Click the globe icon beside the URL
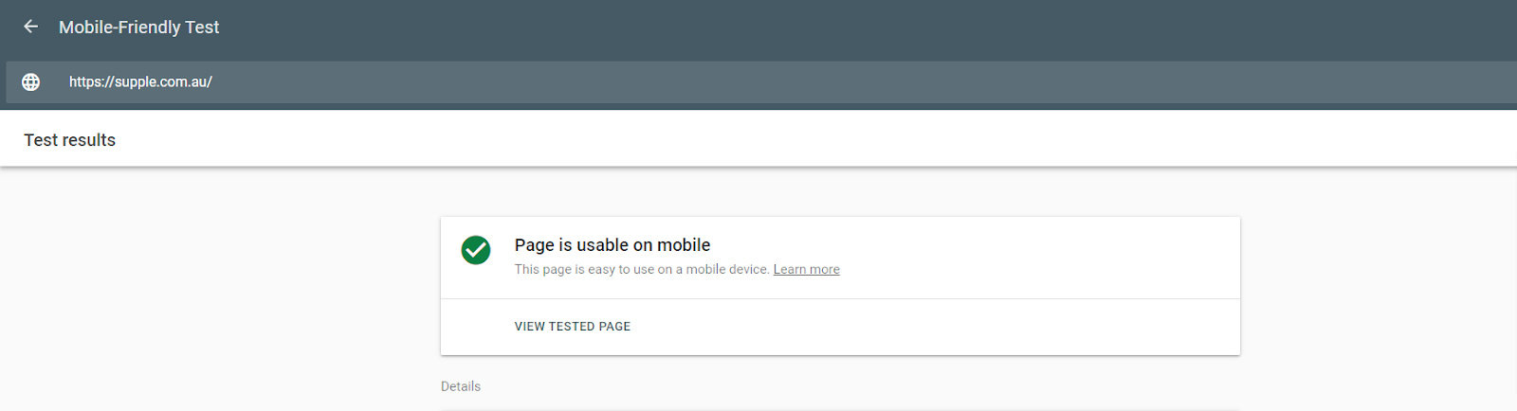The height and width of the screenshot is (411, 1517). 30,82
